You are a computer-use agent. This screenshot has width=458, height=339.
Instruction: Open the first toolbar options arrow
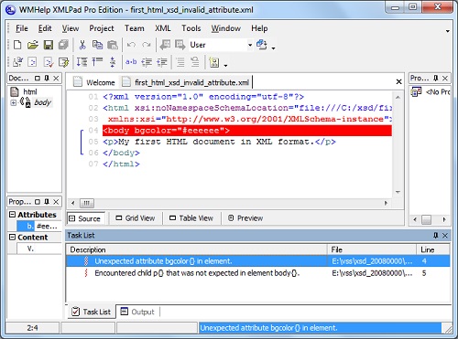pyautogui.click(x=273, y=48)
